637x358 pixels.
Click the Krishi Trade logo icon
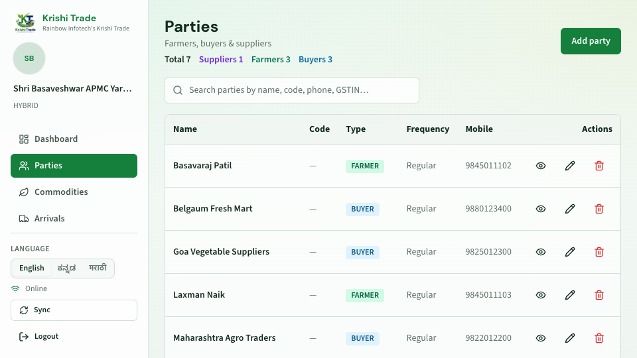tap(25, 23)
